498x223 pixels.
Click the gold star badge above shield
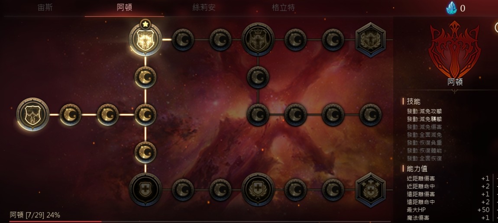pyautogui.click(x=145, y=24)
